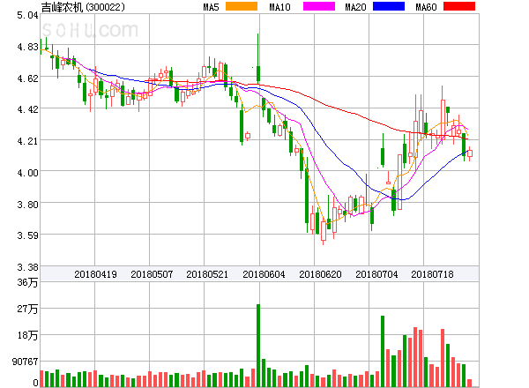Click the 5.04 price axis label
Image resolution: width=529 pixels, height=388 pixels.
click(27, 15)
